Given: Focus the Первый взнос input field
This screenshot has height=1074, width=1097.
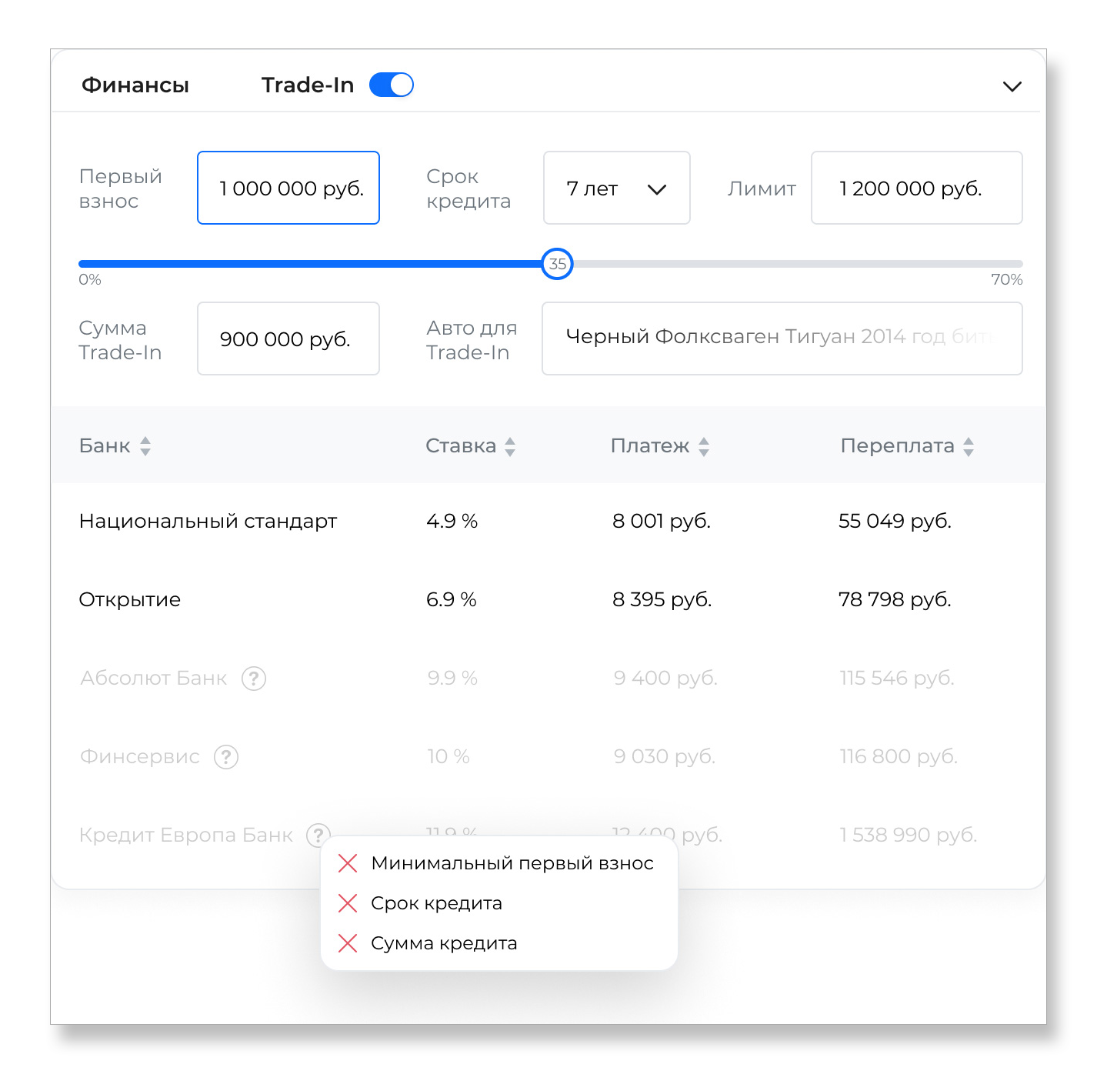Looking at the screenshot, I should 288,188.
